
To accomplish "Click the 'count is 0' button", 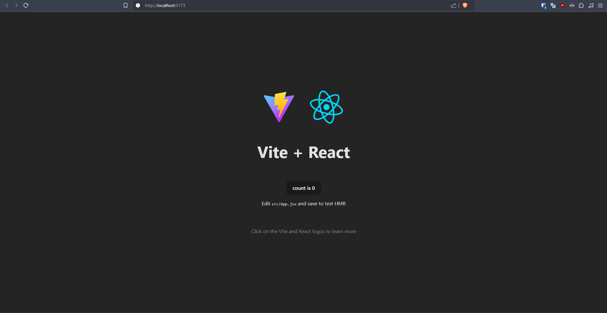I will (304, 188).
